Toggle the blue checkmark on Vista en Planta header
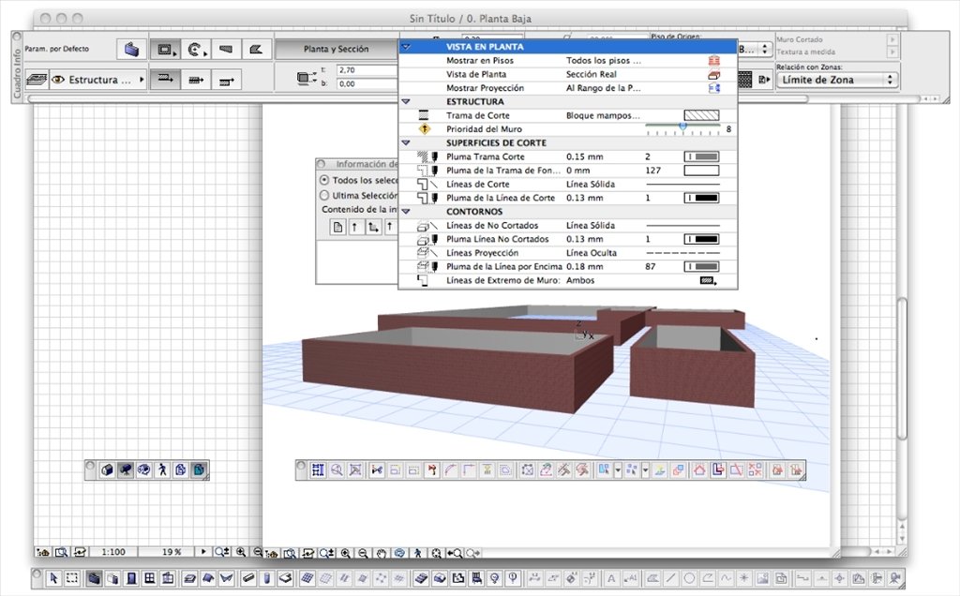 [405, 45]
